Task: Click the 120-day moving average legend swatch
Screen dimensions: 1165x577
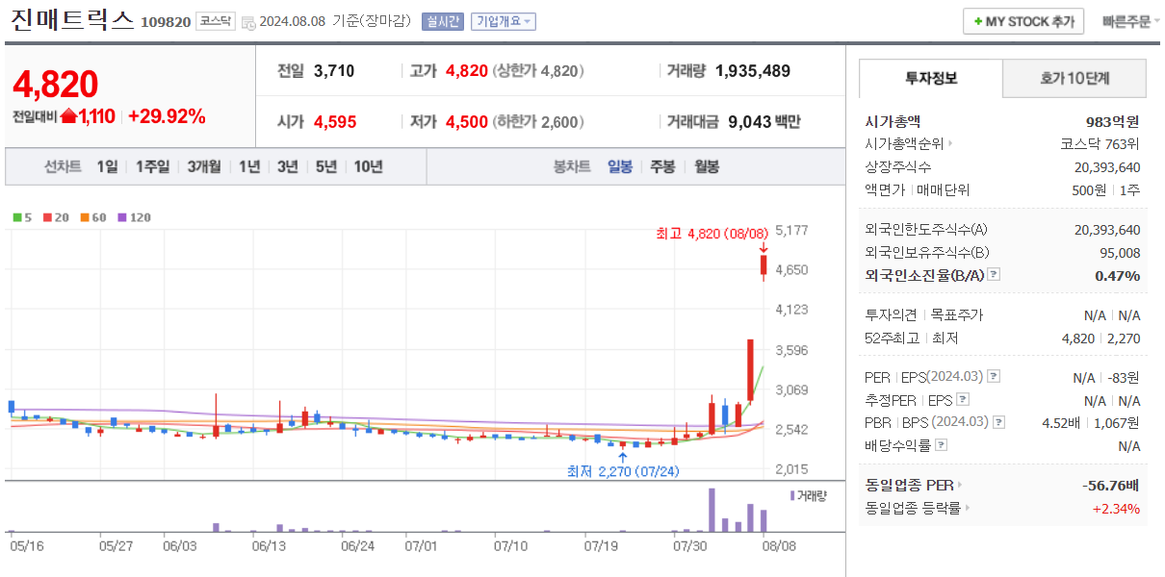Action: pyautogui.click(x=122, y=217)
